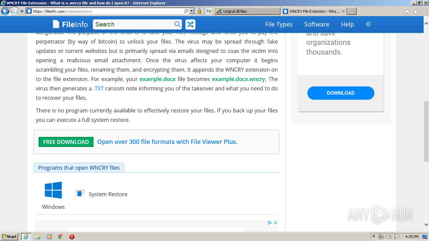Click network tray icon
The width and height of the screenshot is (429, 241).
pyautogui.click(x=381, y=237)
